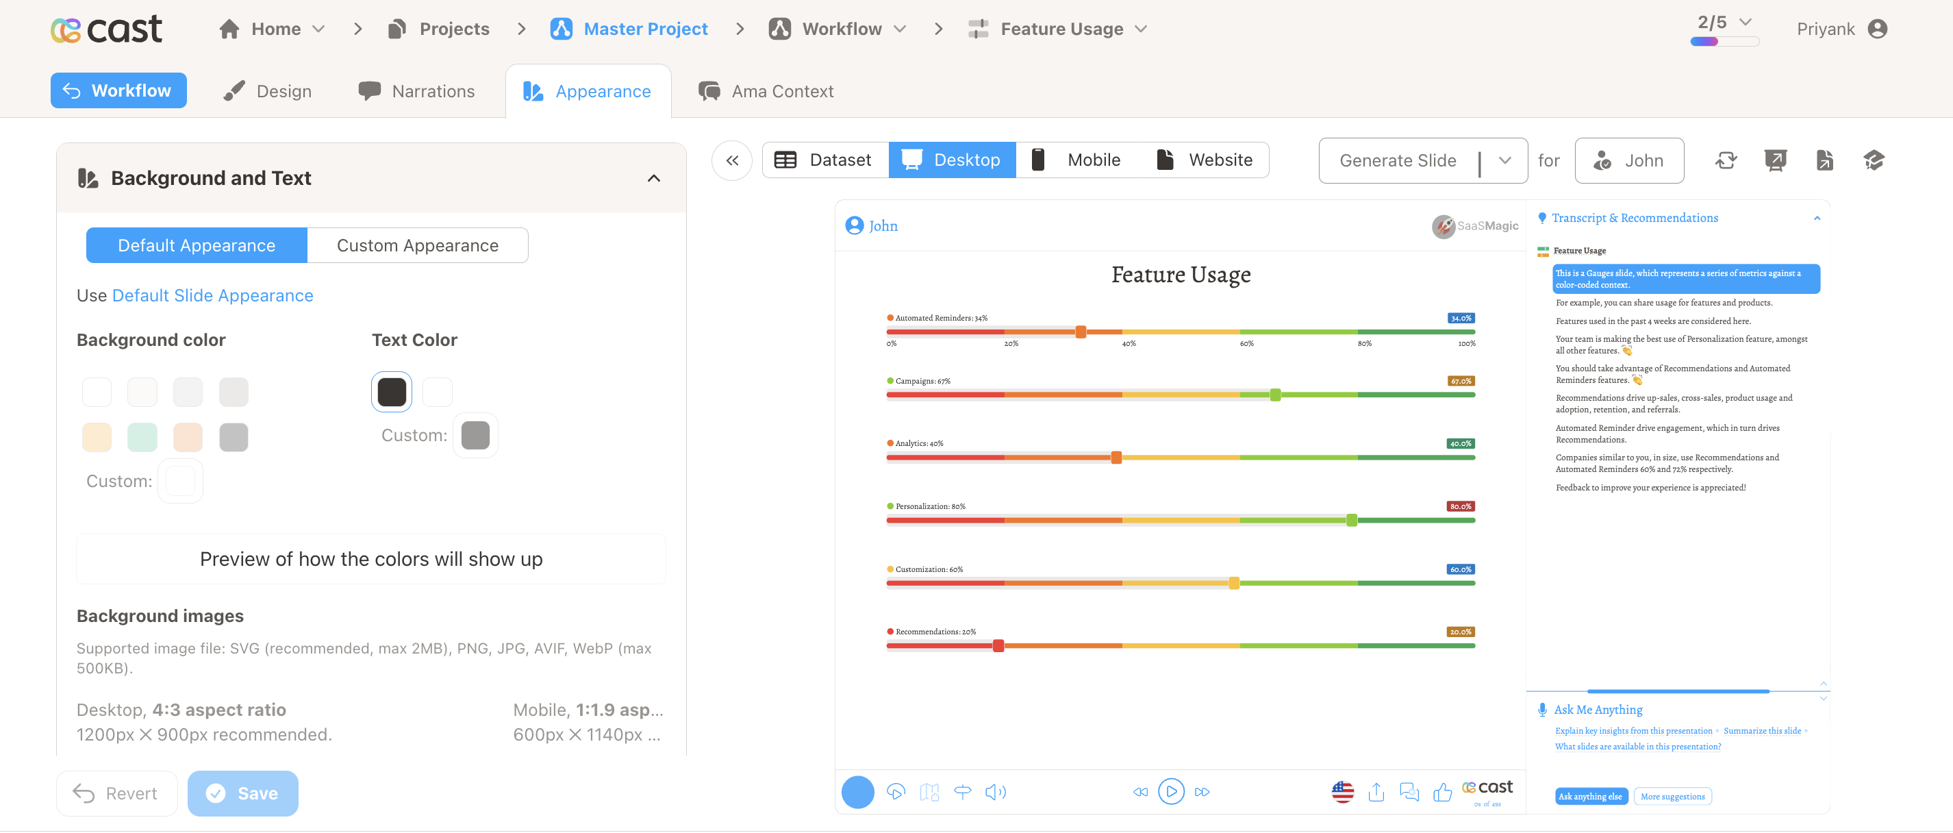Click the double-chevron collapse panel button
Image resolution: width=1953 pixels, height=833 pixels.
tap(731, 160)
